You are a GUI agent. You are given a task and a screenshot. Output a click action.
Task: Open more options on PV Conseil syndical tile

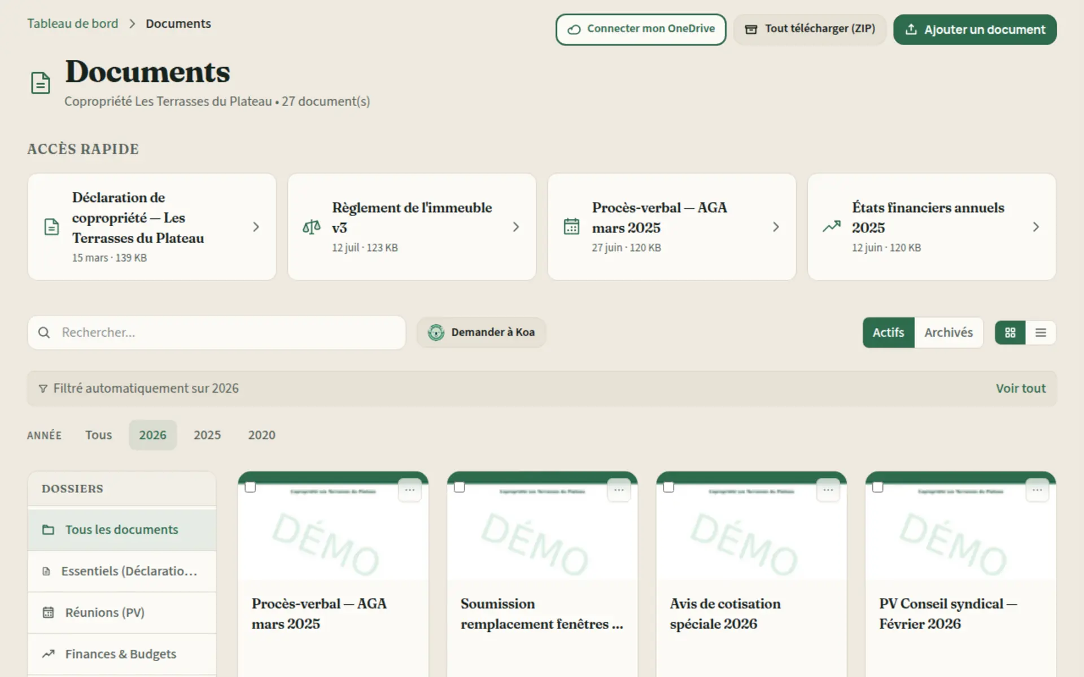pyautogui.click(x=1037, y=490)
